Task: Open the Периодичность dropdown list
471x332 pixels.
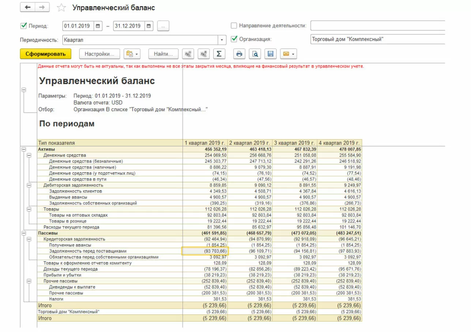Action: pyautogui.click(x=222, y=40)
